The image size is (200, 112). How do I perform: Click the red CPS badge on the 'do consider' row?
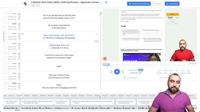(14, 24)
